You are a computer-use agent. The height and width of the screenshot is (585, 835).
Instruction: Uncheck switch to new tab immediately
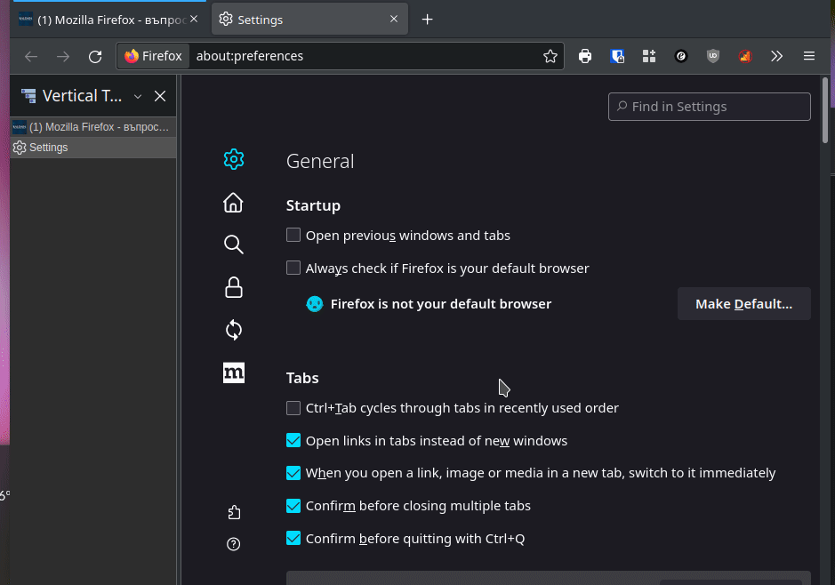tap(293, 473)
